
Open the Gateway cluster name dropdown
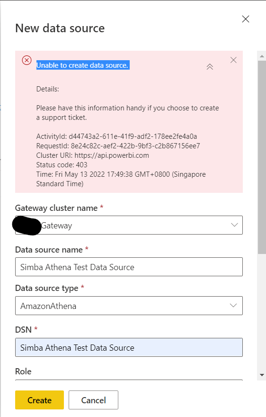(129, 225)
